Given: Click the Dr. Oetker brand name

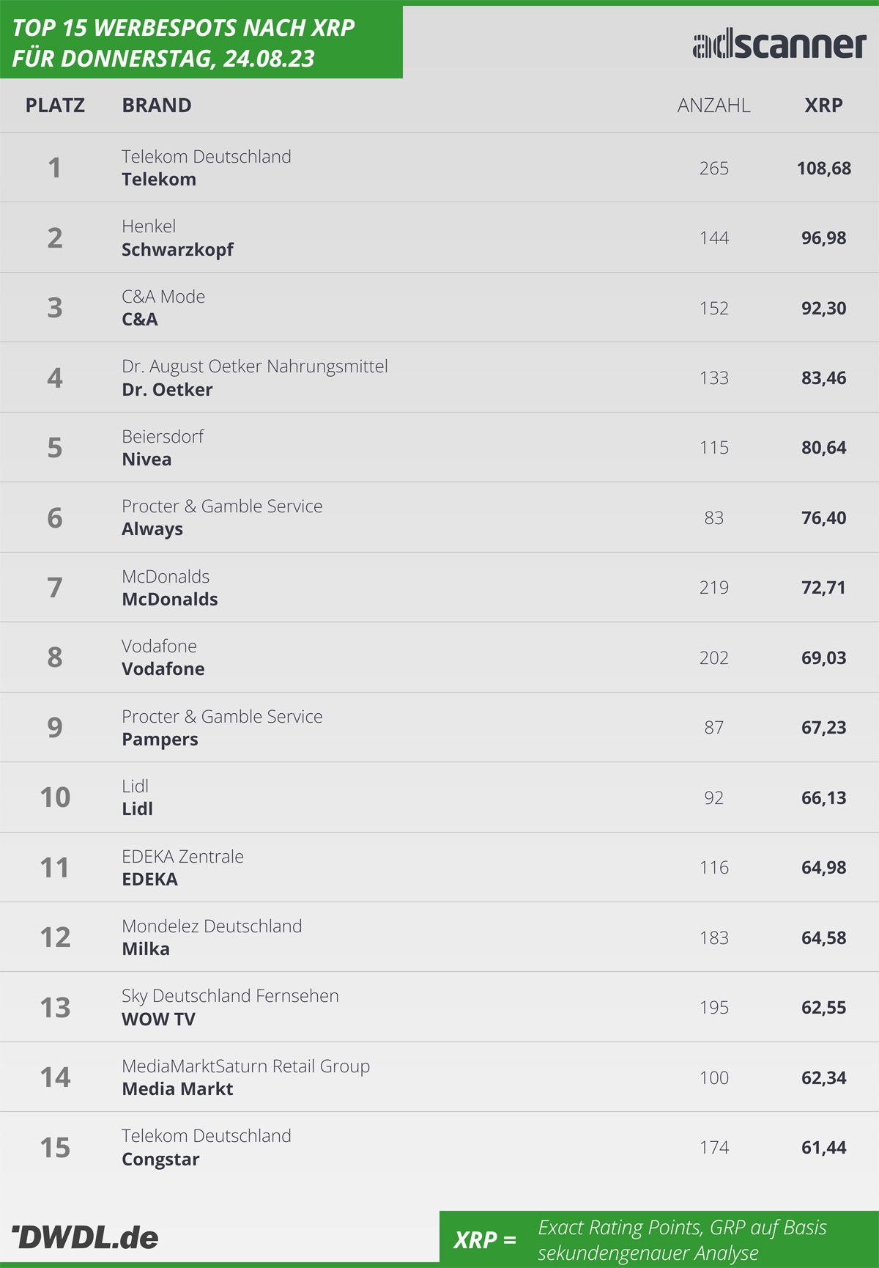Looking at the screenshot, I should coord(167,390).
